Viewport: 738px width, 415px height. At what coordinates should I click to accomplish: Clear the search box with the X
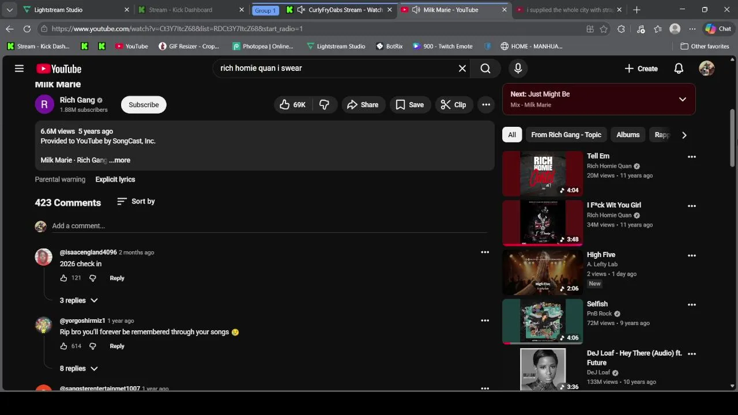[462, 68]
